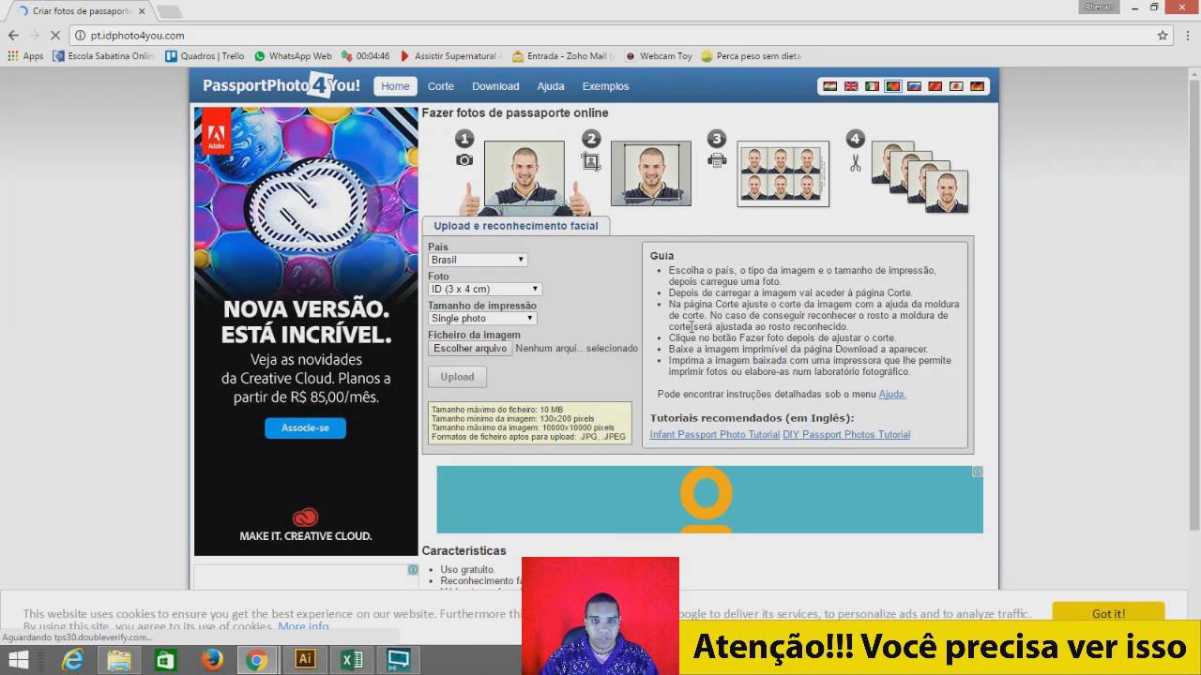Image resolution: width=1201 pixels, height=675 pixels.
Task: Stop page loading with the X button
Action: [55, 35]
